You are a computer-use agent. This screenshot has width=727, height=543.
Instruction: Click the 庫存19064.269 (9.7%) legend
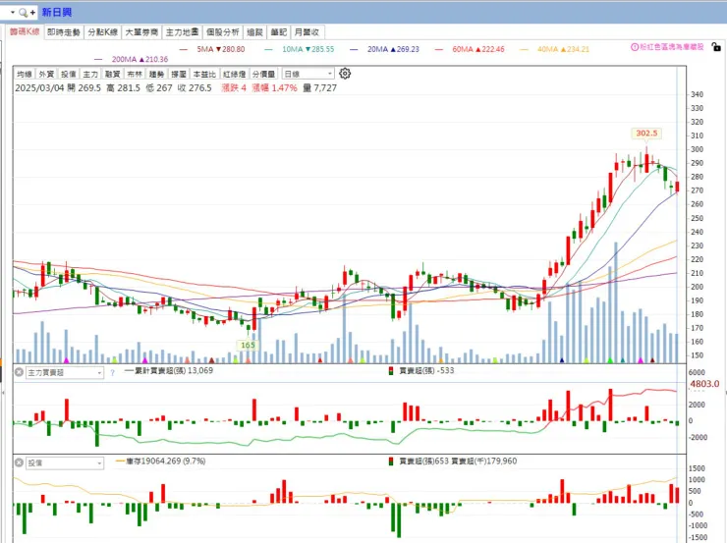pos(160,461)
